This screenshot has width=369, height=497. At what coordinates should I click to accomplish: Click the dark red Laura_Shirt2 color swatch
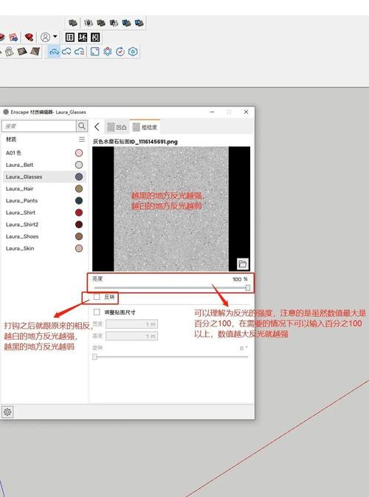[x=79, y=224]
